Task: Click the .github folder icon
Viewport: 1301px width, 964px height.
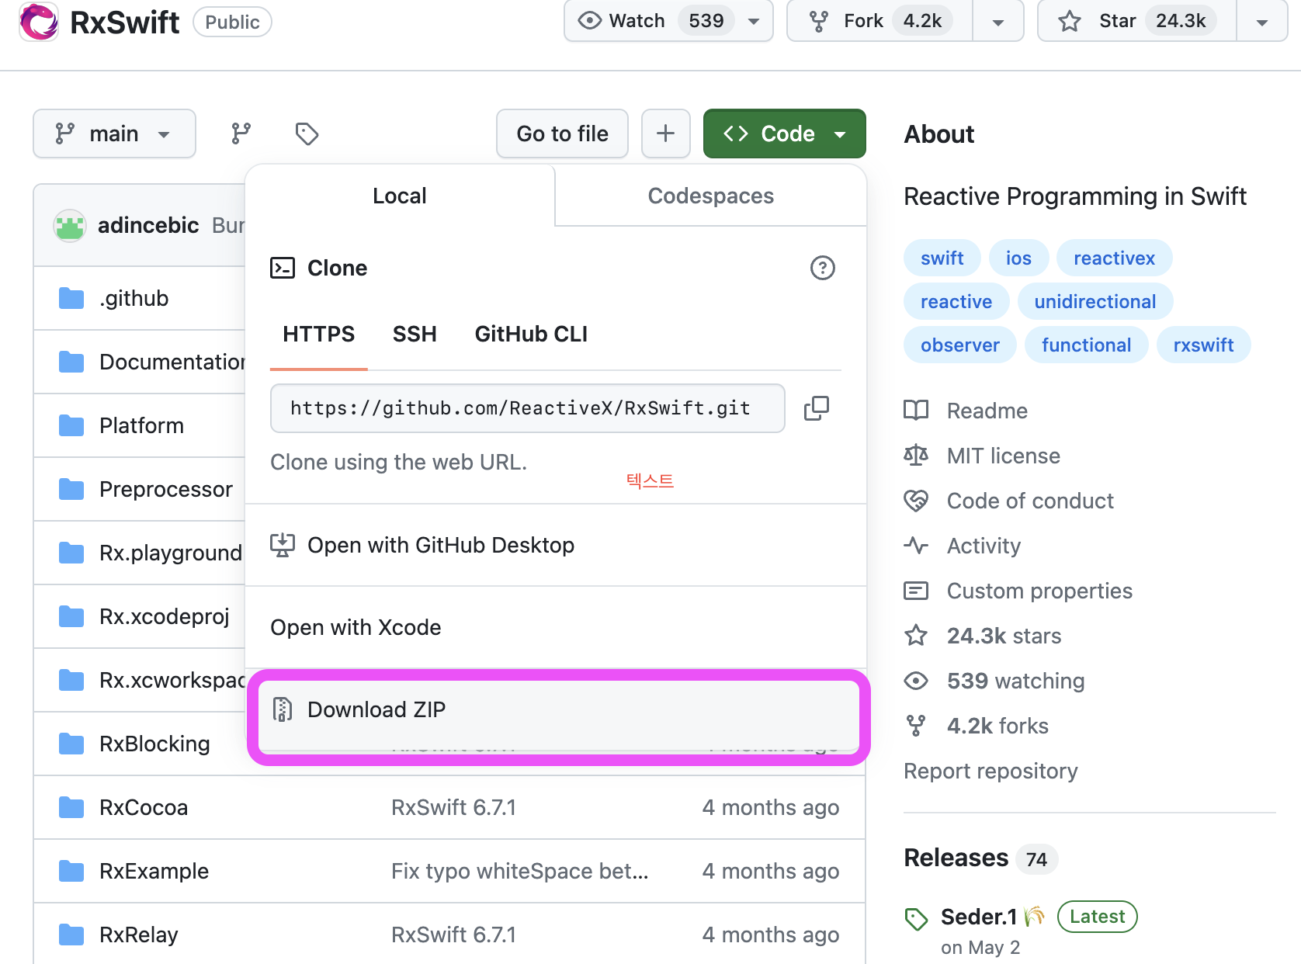Action: click(71, 298)
